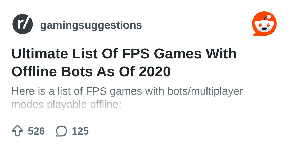Select the 125 comments count

(x=80, y=131)
